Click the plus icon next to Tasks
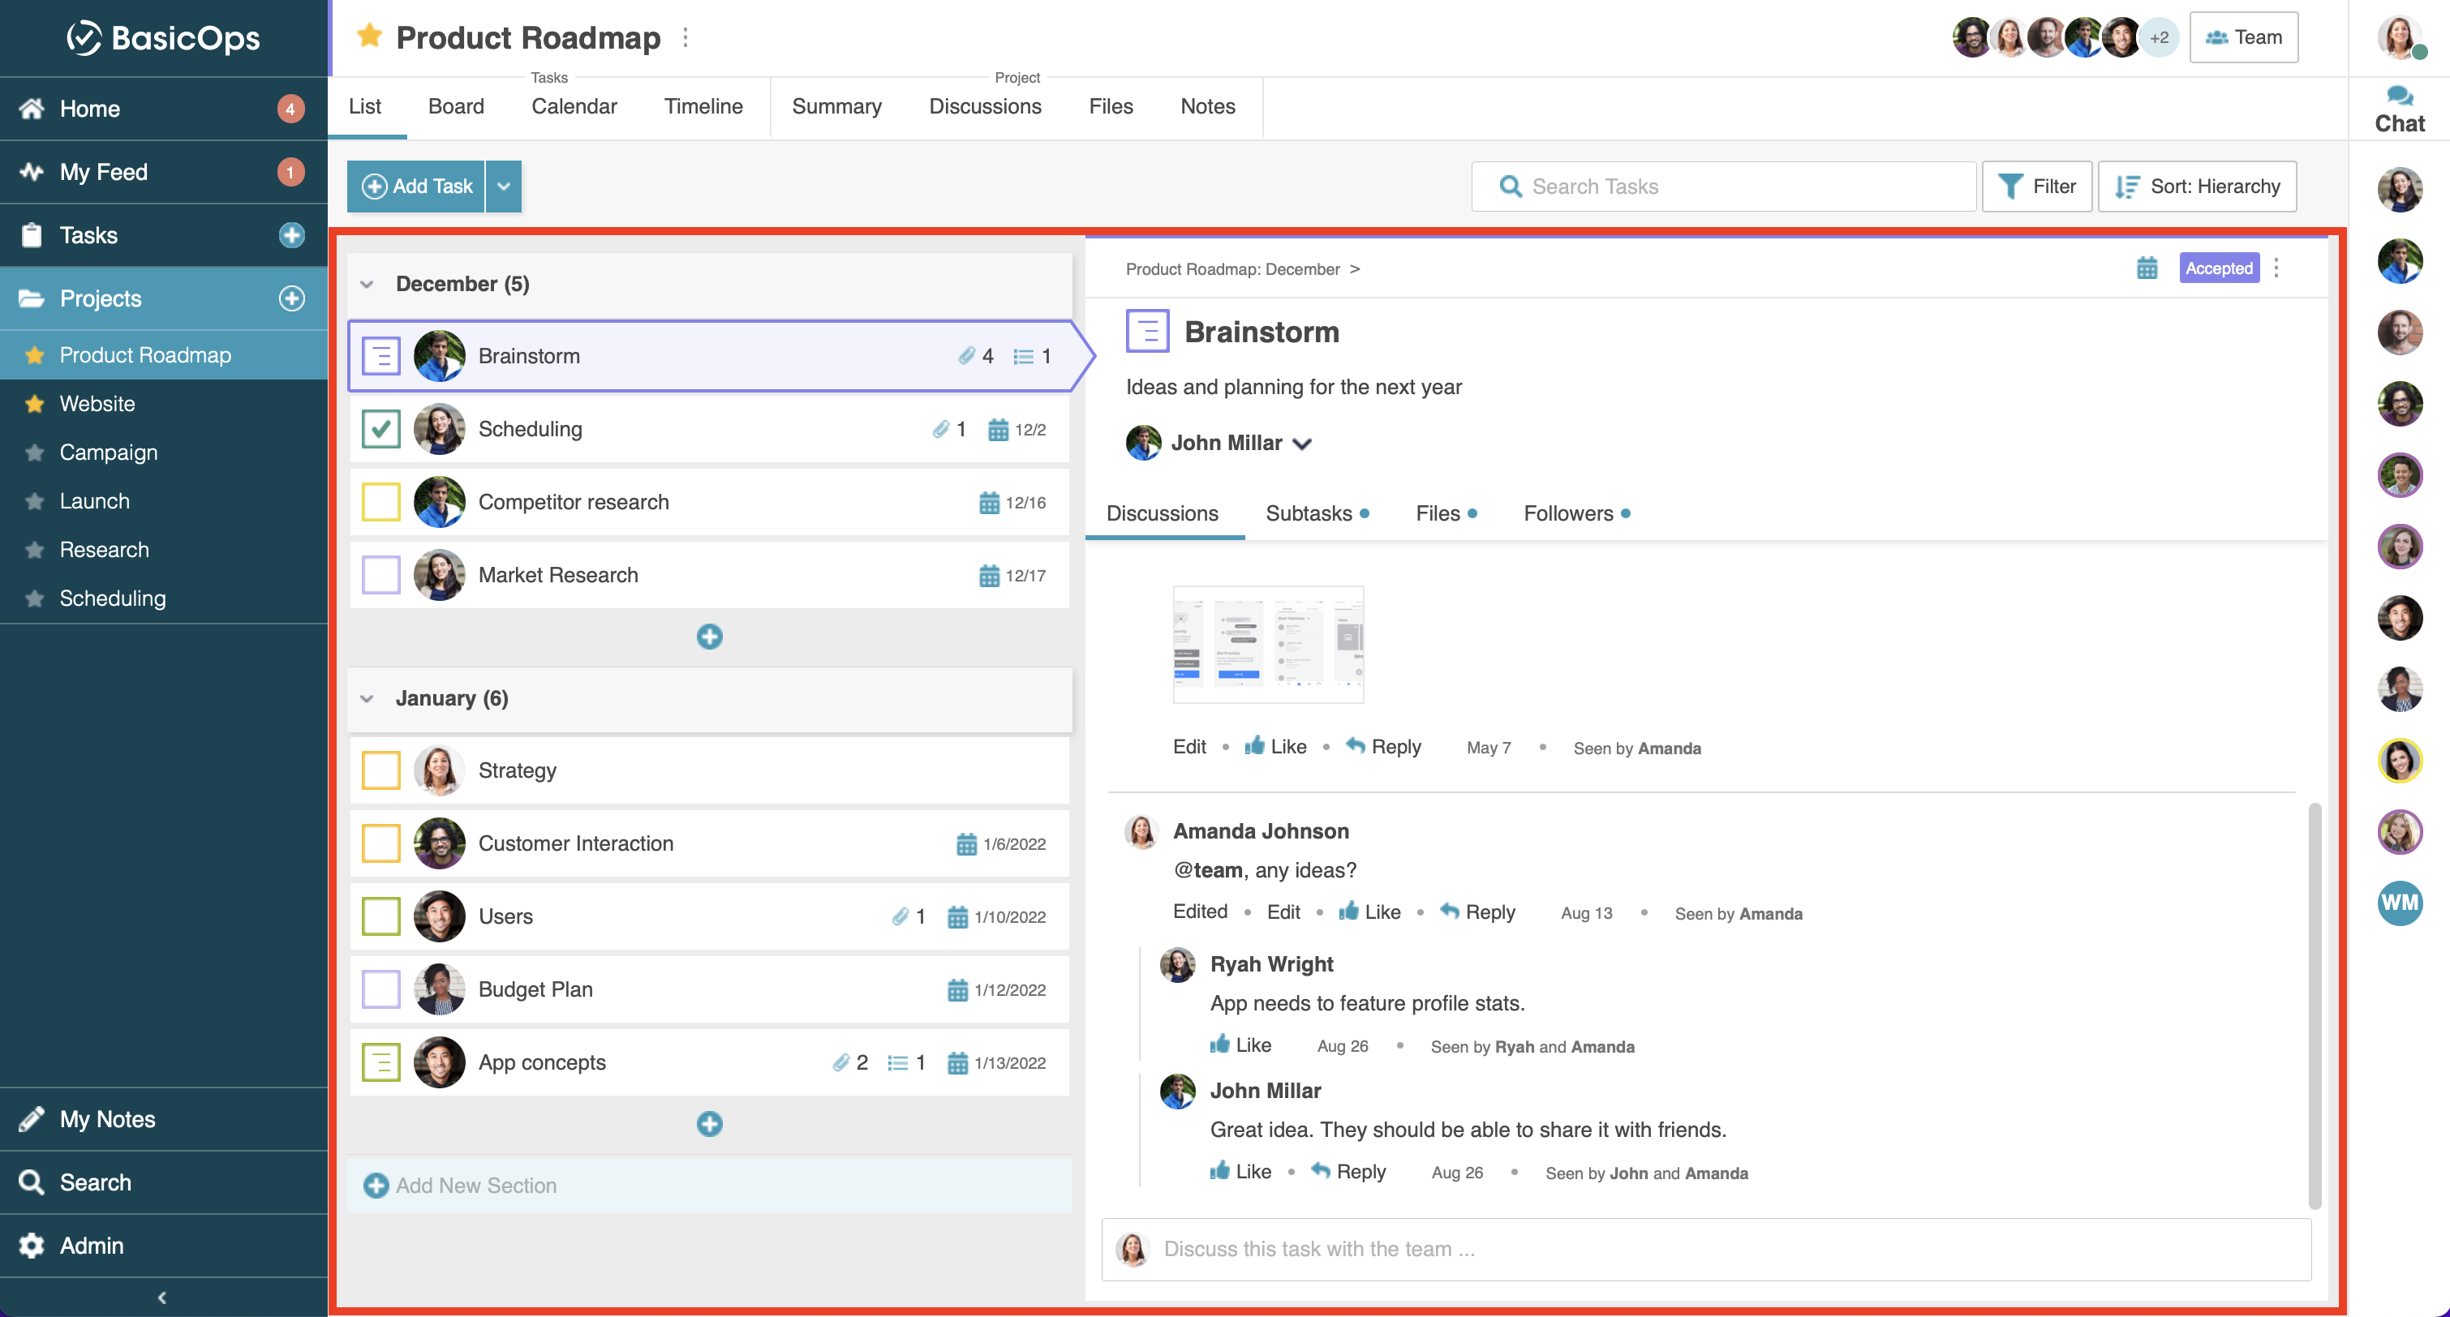This screenshot has width=2450, height=1317. pos(291,235)
